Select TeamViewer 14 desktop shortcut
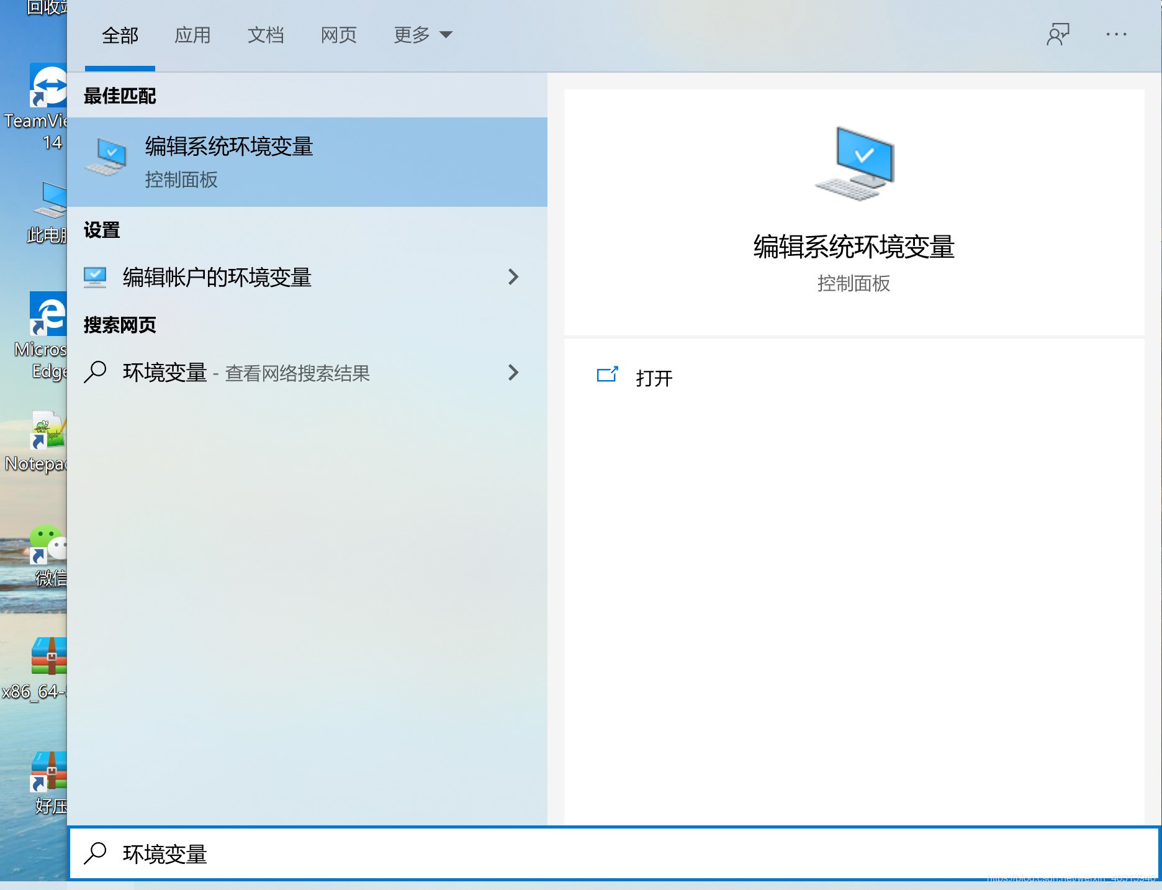This screenshot has height=890, width=1162. (x=35, y=107)
